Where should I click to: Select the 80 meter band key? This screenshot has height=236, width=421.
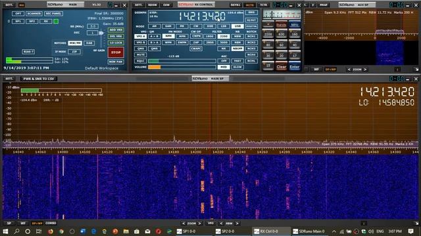[x=268, y=45]
